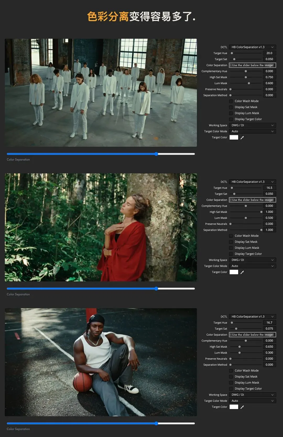Open the basketball player image preview

point(101,362)
